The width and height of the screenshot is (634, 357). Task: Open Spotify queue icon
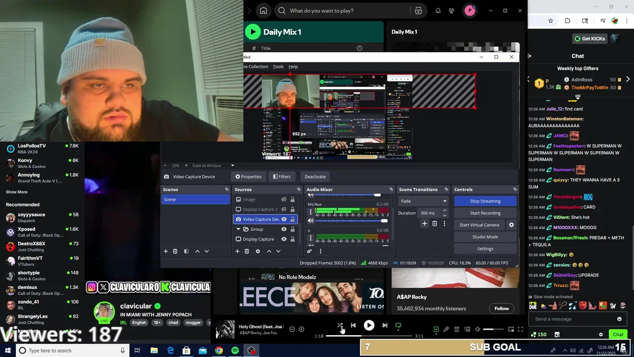tap(457, 329)
